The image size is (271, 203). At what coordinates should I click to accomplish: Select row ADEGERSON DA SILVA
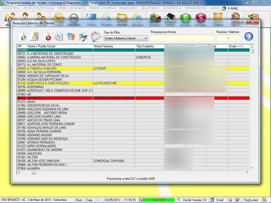pos(133,106)
